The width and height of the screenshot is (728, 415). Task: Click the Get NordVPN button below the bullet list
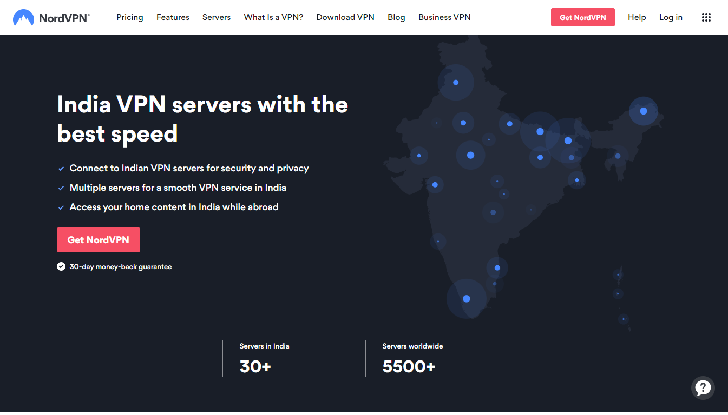99,240
